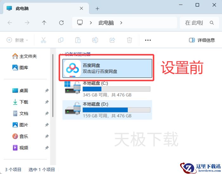Click the monitor icon in address bar
The image size is (222, 174).
coord(80,23)
